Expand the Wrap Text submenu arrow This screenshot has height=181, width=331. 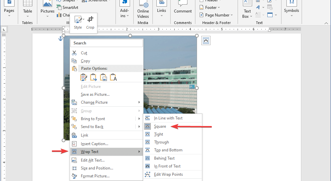coord(139,151)
